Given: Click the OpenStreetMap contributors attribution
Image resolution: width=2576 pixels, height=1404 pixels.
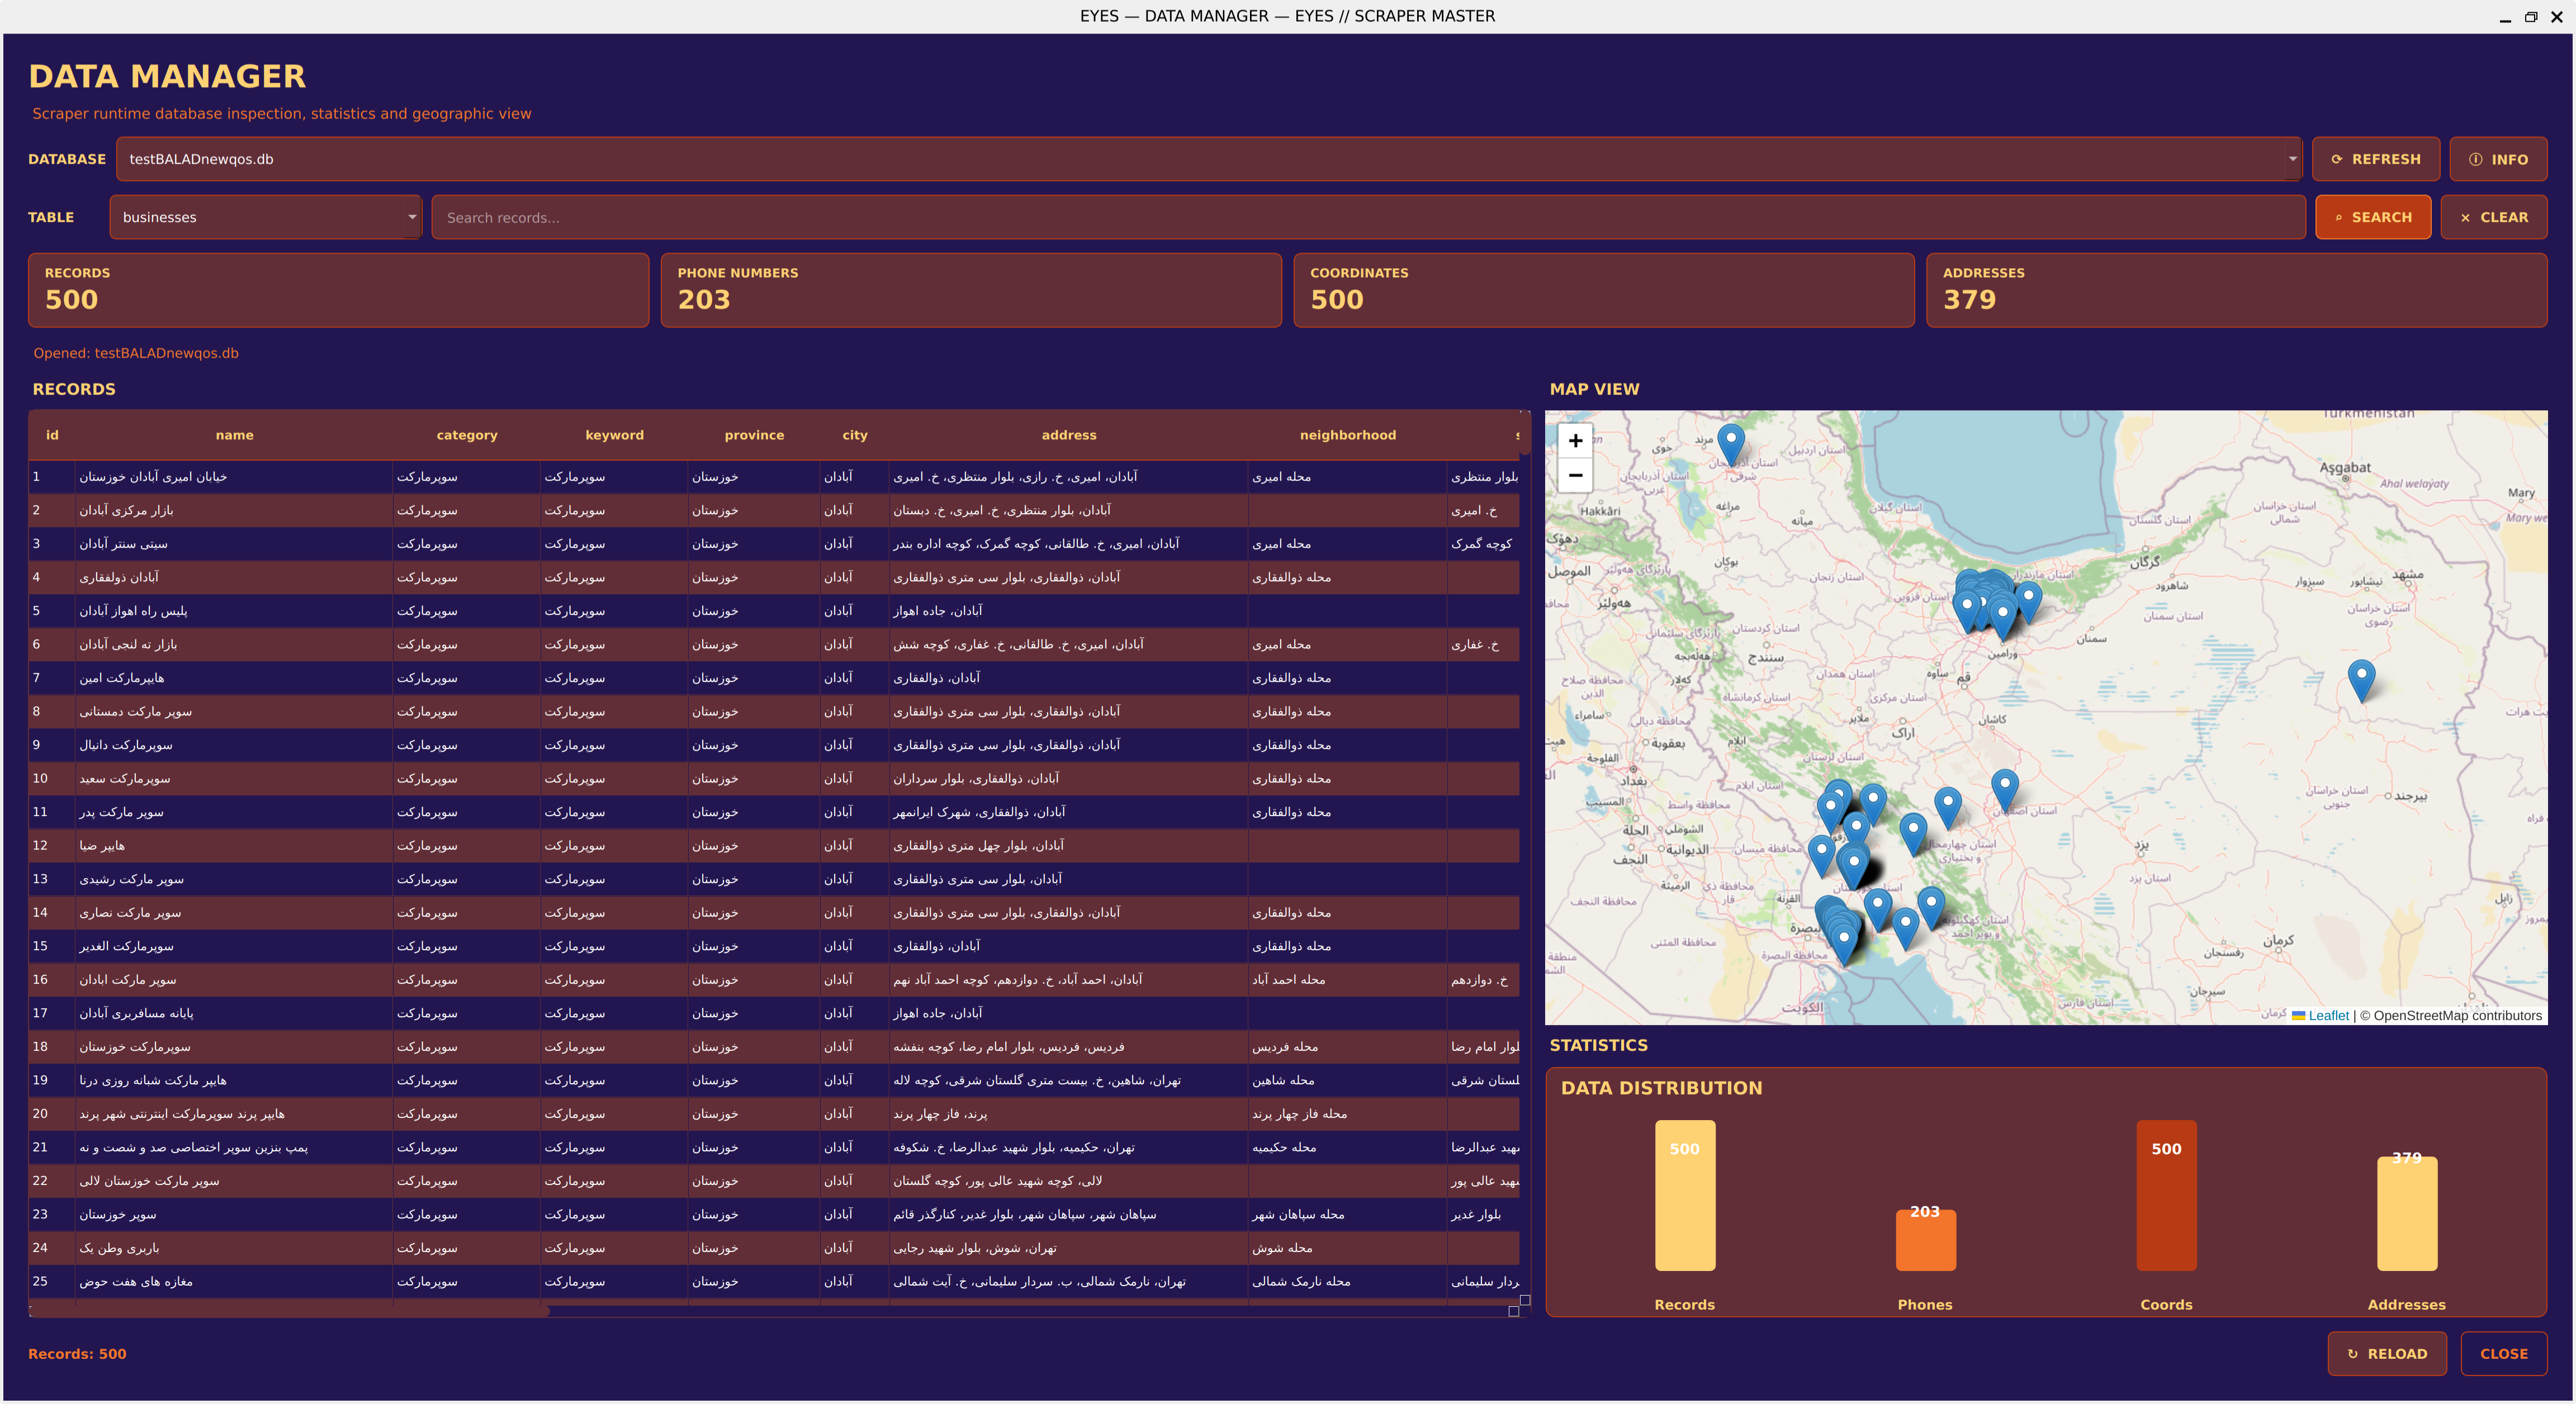Looking at the screenshot, I should tap(2450, 1015).
